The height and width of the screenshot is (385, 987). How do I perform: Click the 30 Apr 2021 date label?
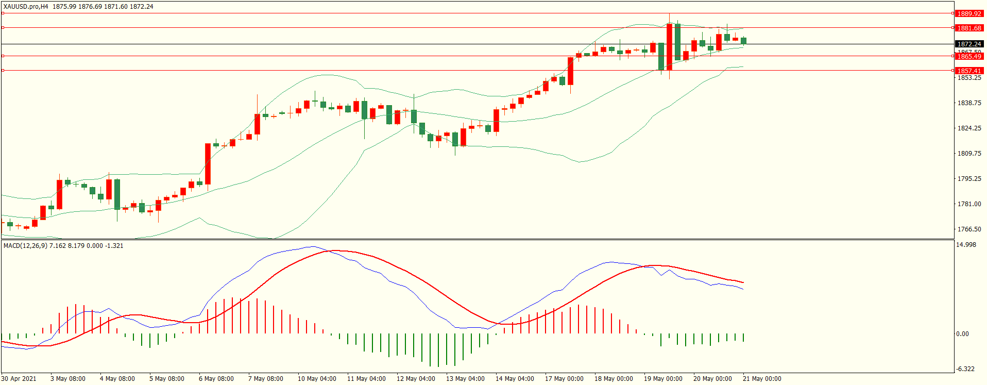(19, 379)
